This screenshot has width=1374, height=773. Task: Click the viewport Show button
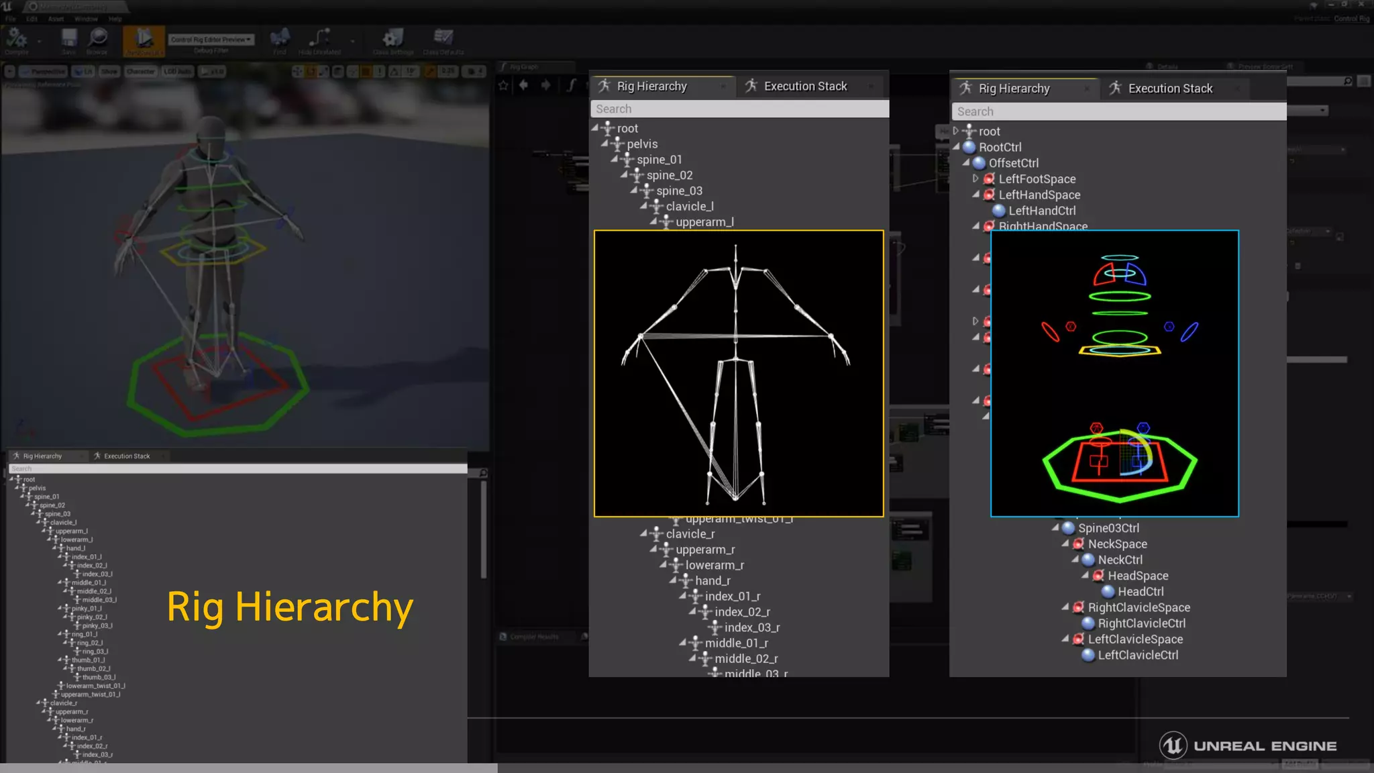click(109, 71)
